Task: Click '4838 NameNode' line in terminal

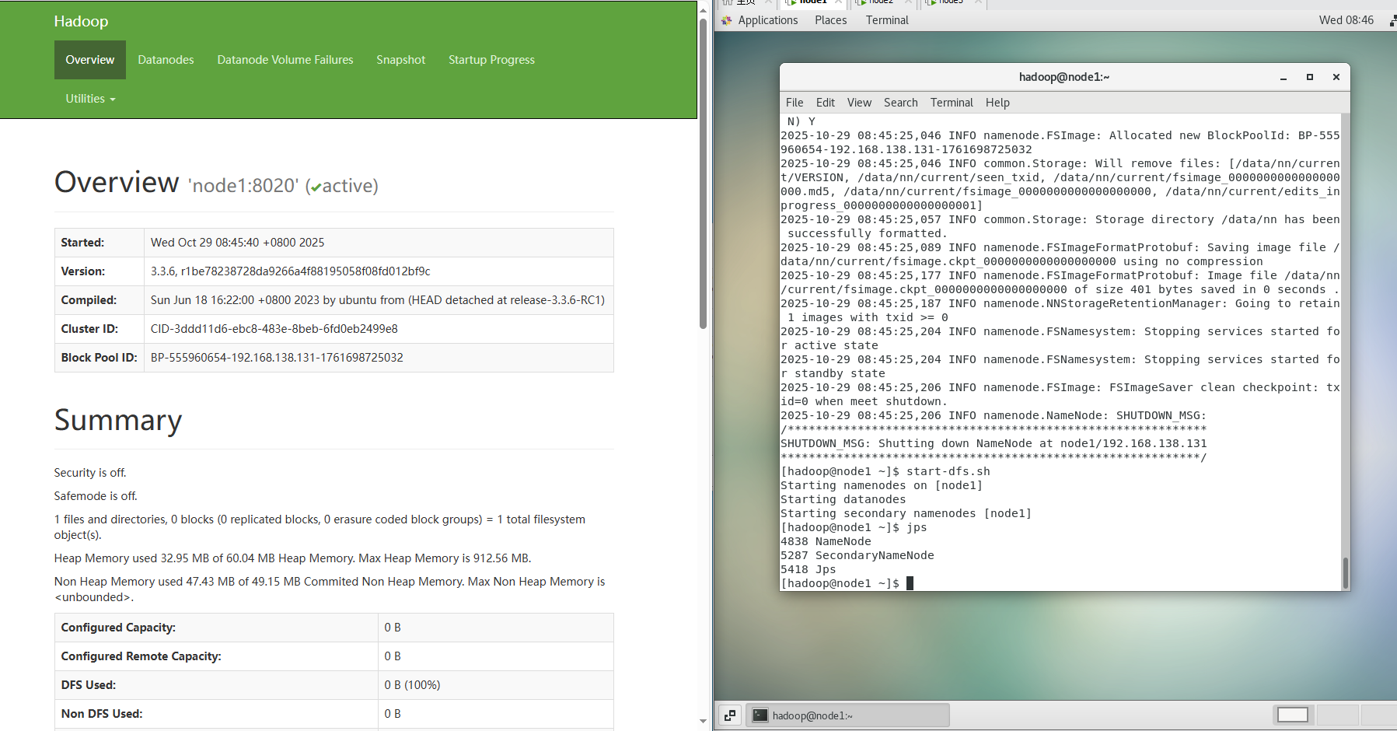Action: (x=826, y=541)
